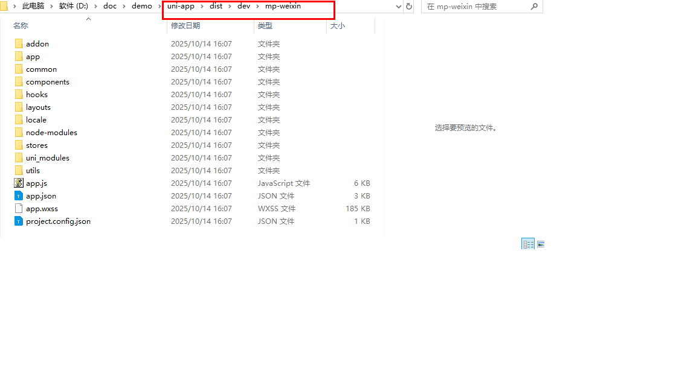Select the uni_modules folder icon

point(19,157)
